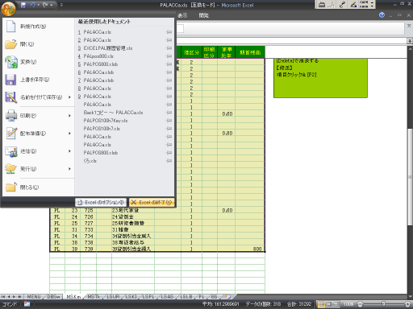Switch to Page Layout view icon

(328, 304)
